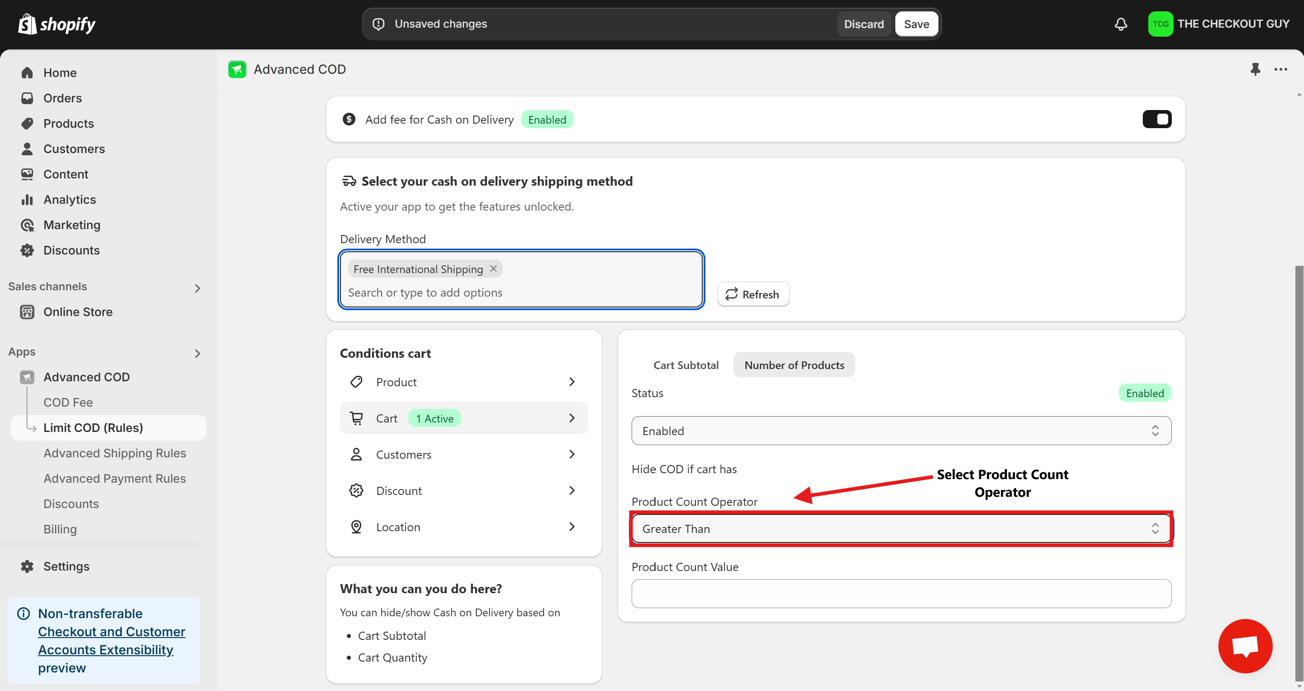Open the three-dot app menu
The image size is (1304, 691).
[x=1281, y=69]
